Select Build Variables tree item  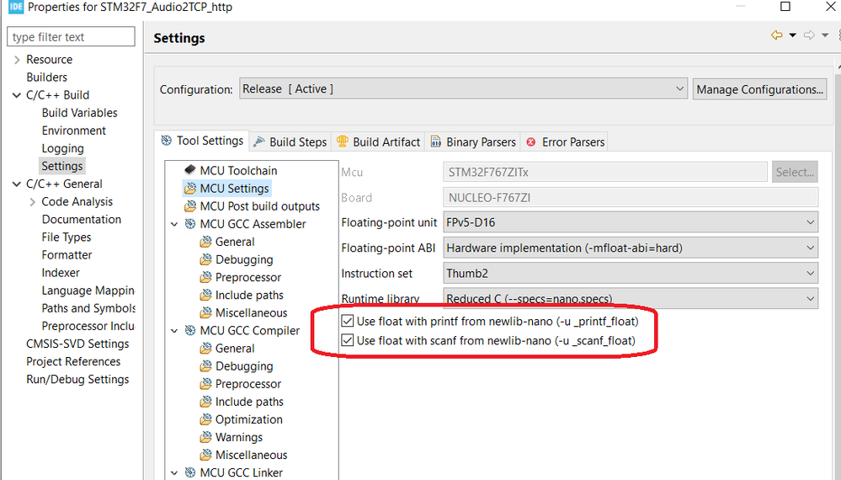click(79, 113)
